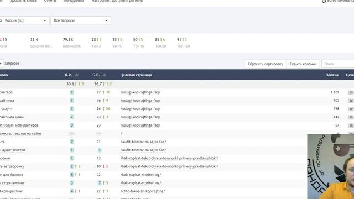
Task: Select the Топ 3 statistic
Action: coord(96,43)
